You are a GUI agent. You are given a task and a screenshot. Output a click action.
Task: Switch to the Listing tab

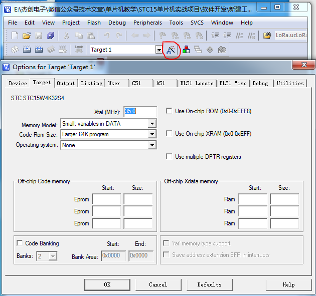point(92,83)
